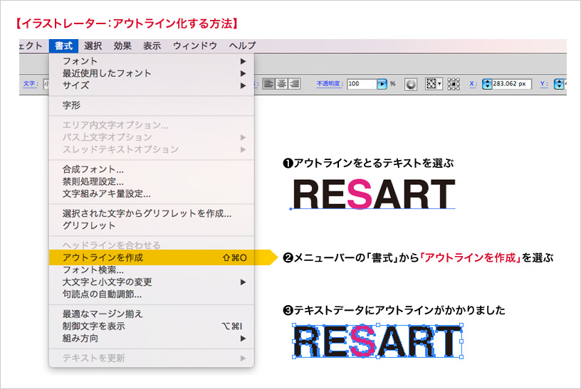Screen dimensions: 581x389
Task: Choose 文字組みアキ量設定... menu item
Action: point(152,194)
